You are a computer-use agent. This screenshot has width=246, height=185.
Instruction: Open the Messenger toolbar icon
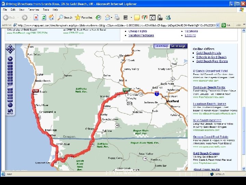point(168,17)
